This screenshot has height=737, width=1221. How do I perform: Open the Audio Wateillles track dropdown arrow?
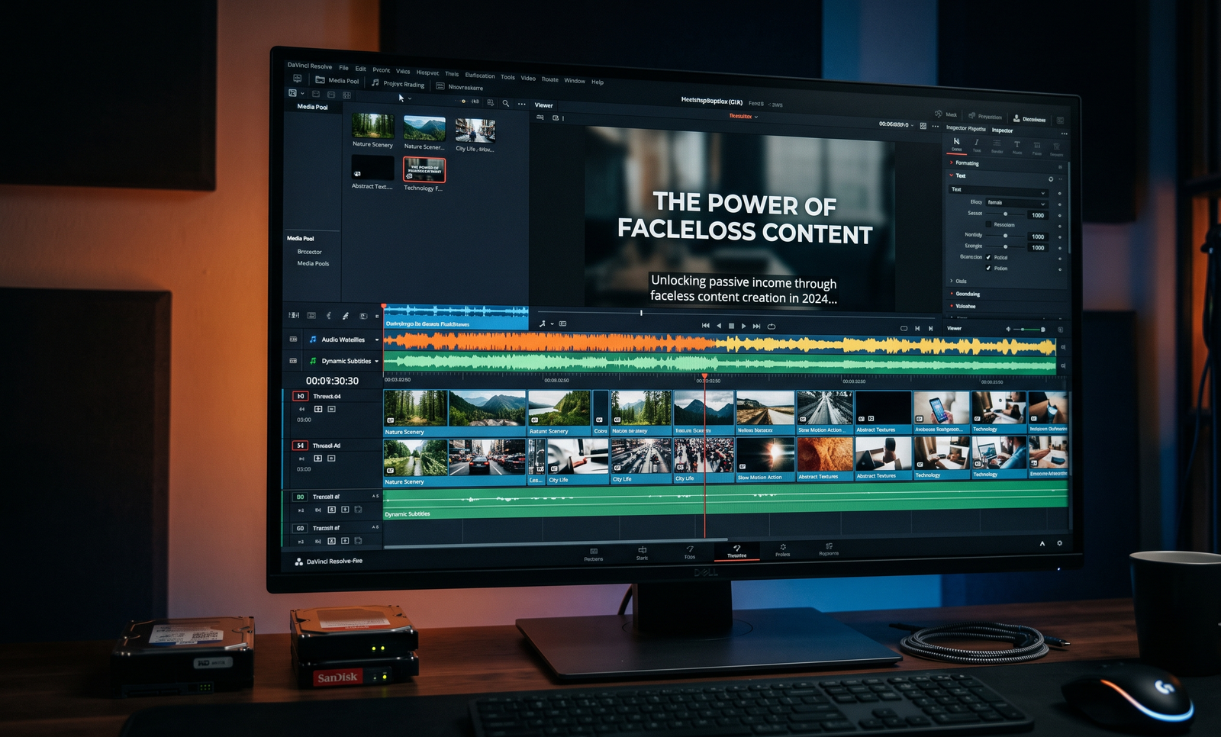pos(376,340)
